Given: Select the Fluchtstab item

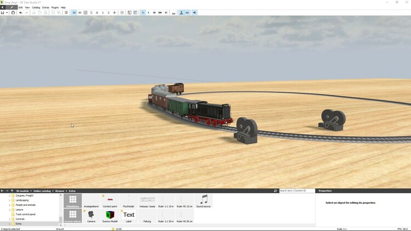Looking at the screenshot, I should [x=128, y=201].
